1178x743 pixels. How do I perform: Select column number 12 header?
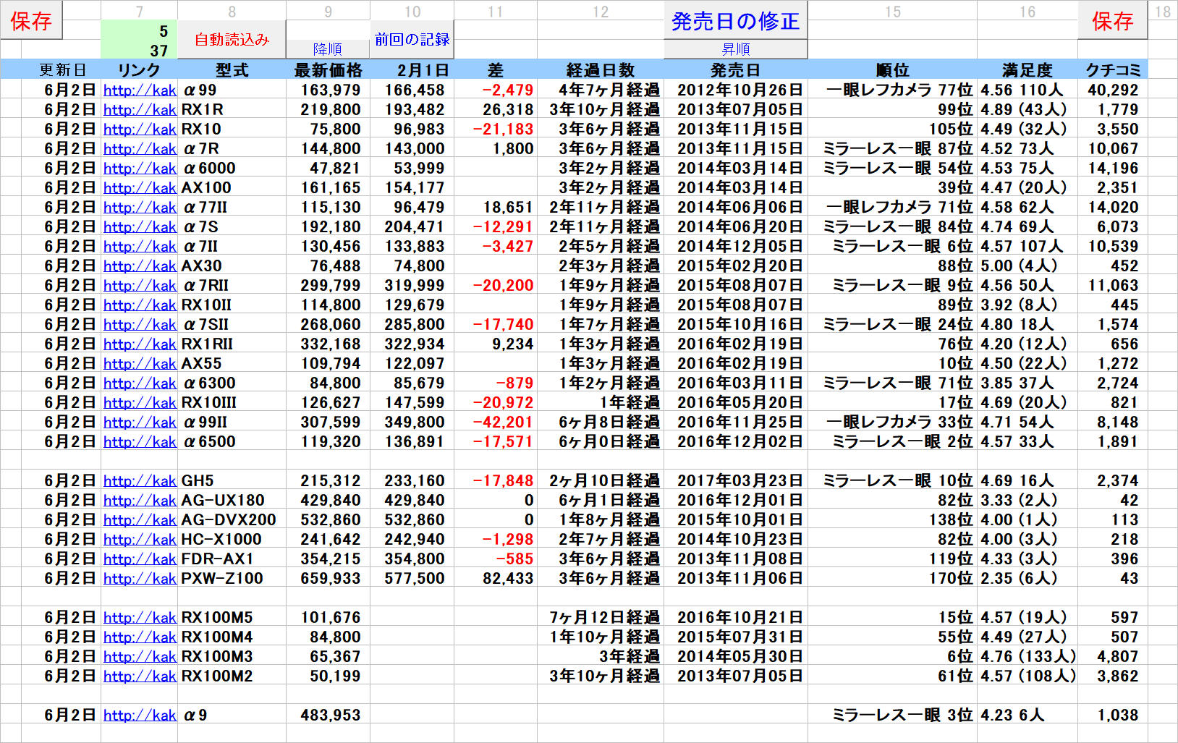pyautogui.click(x=601, y=12)
